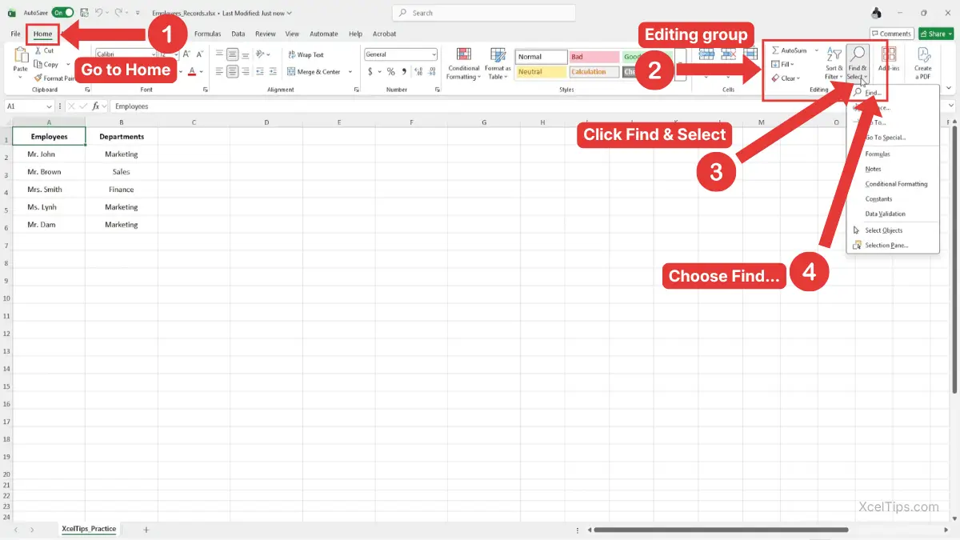Open the File tab

tap(15, 34)
